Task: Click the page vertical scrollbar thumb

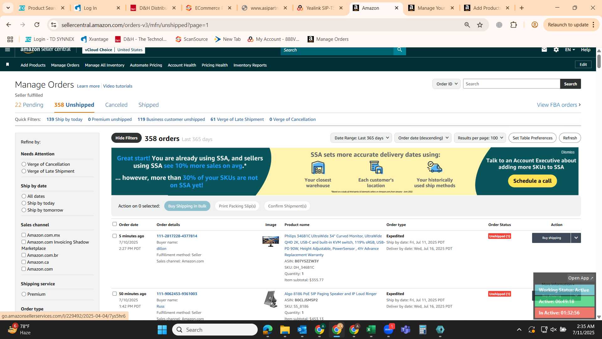Action: coord(599,61)
